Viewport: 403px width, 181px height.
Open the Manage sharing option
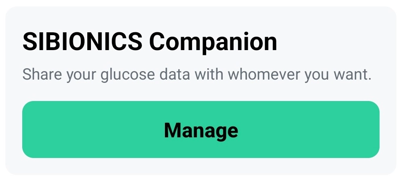pos(201,130)
